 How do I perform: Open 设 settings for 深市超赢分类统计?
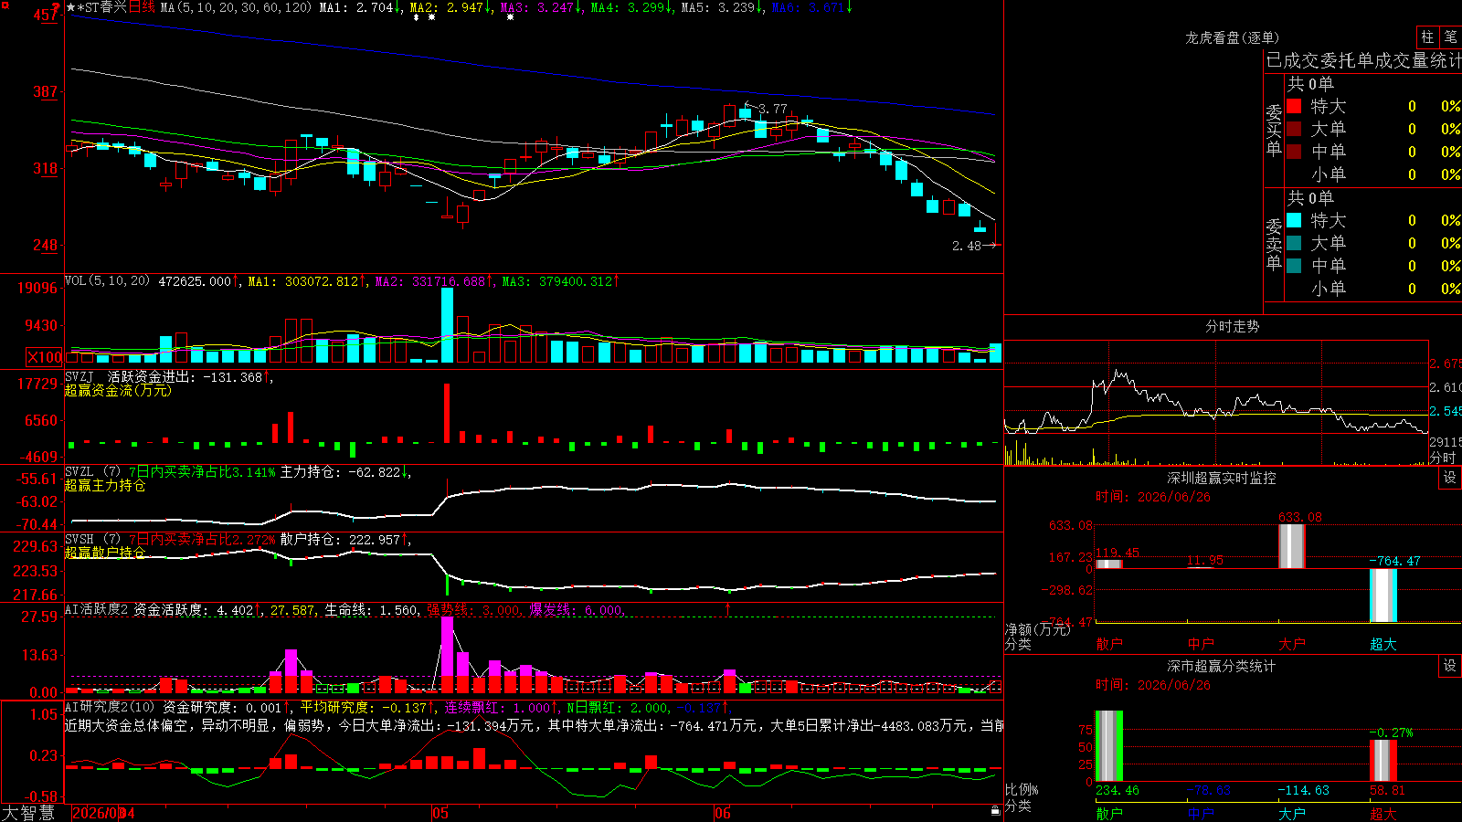point(1450,666)
